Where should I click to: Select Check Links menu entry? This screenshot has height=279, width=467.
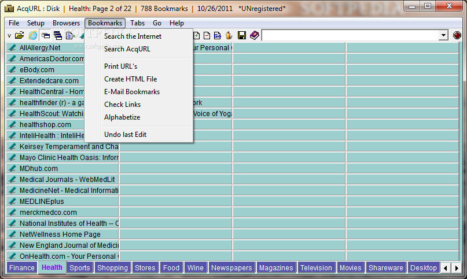(x=138, y=105)
